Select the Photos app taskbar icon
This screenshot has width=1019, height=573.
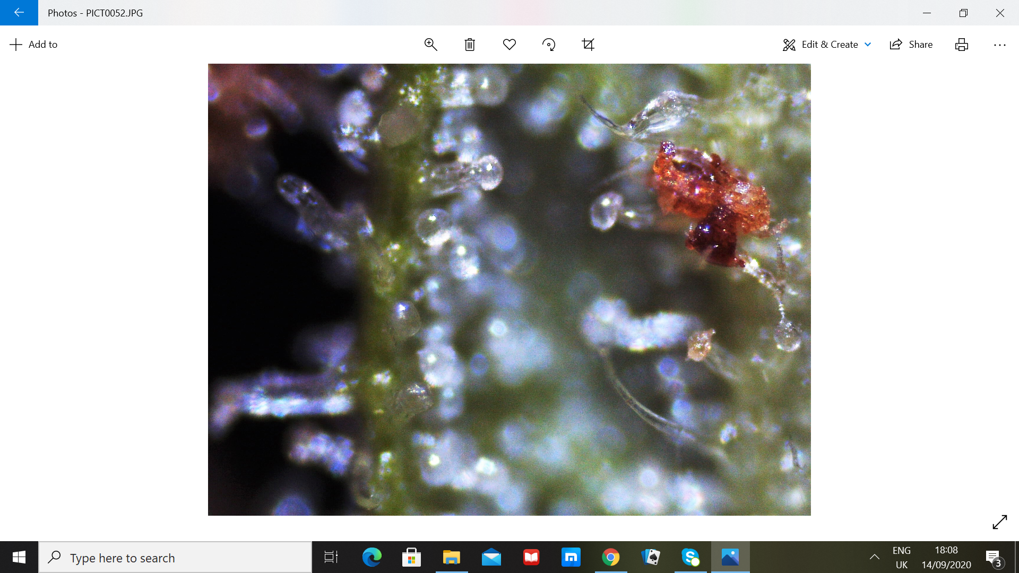(x=730, y=557)
